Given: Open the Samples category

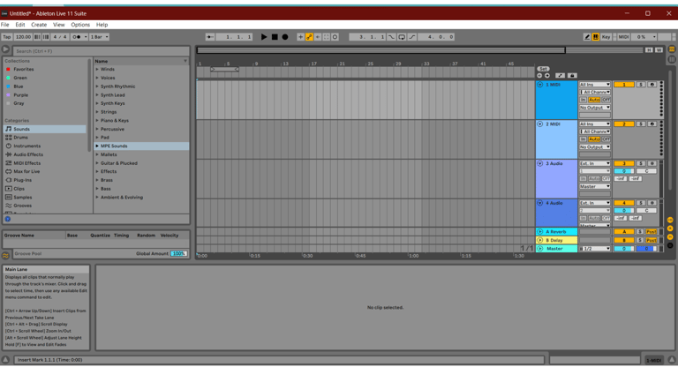Looking at the screenshot, I should point(22,197).
